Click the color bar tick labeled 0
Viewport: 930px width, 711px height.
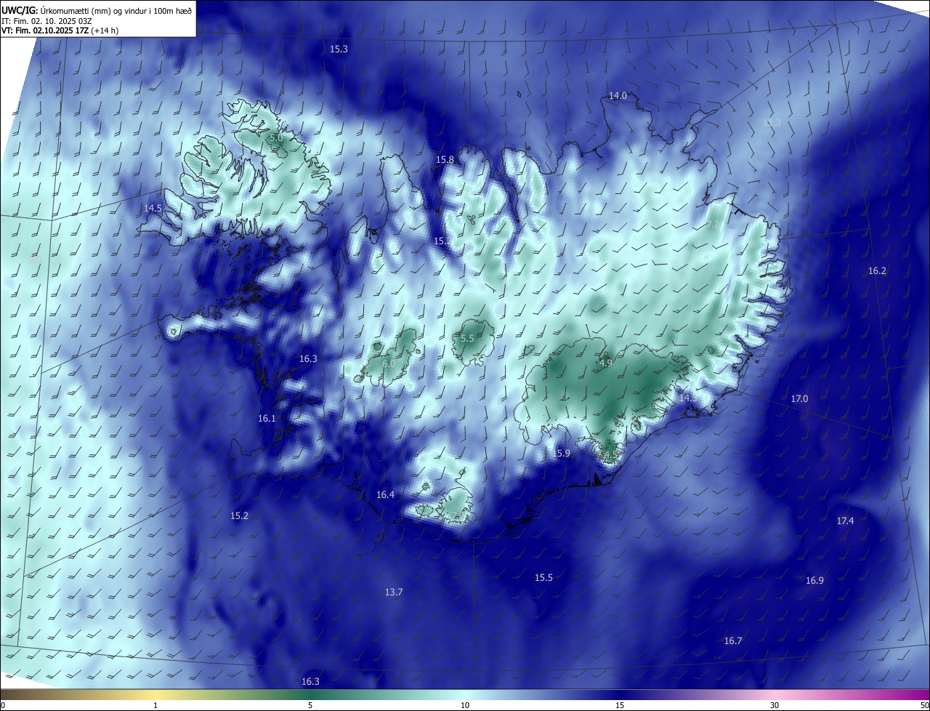click(3, 706)
